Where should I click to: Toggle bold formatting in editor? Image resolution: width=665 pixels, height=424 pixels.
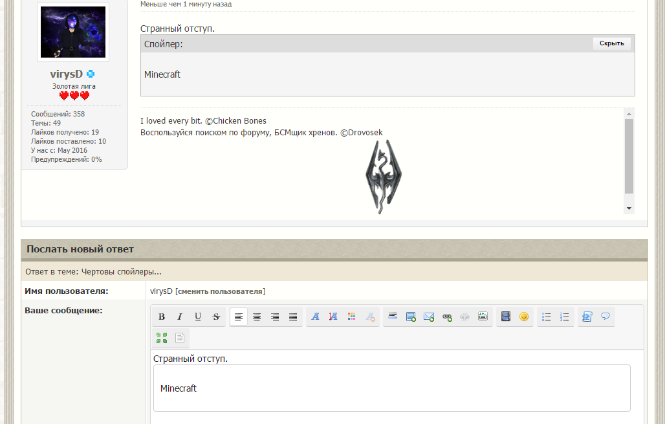click(x=162, y=317)
